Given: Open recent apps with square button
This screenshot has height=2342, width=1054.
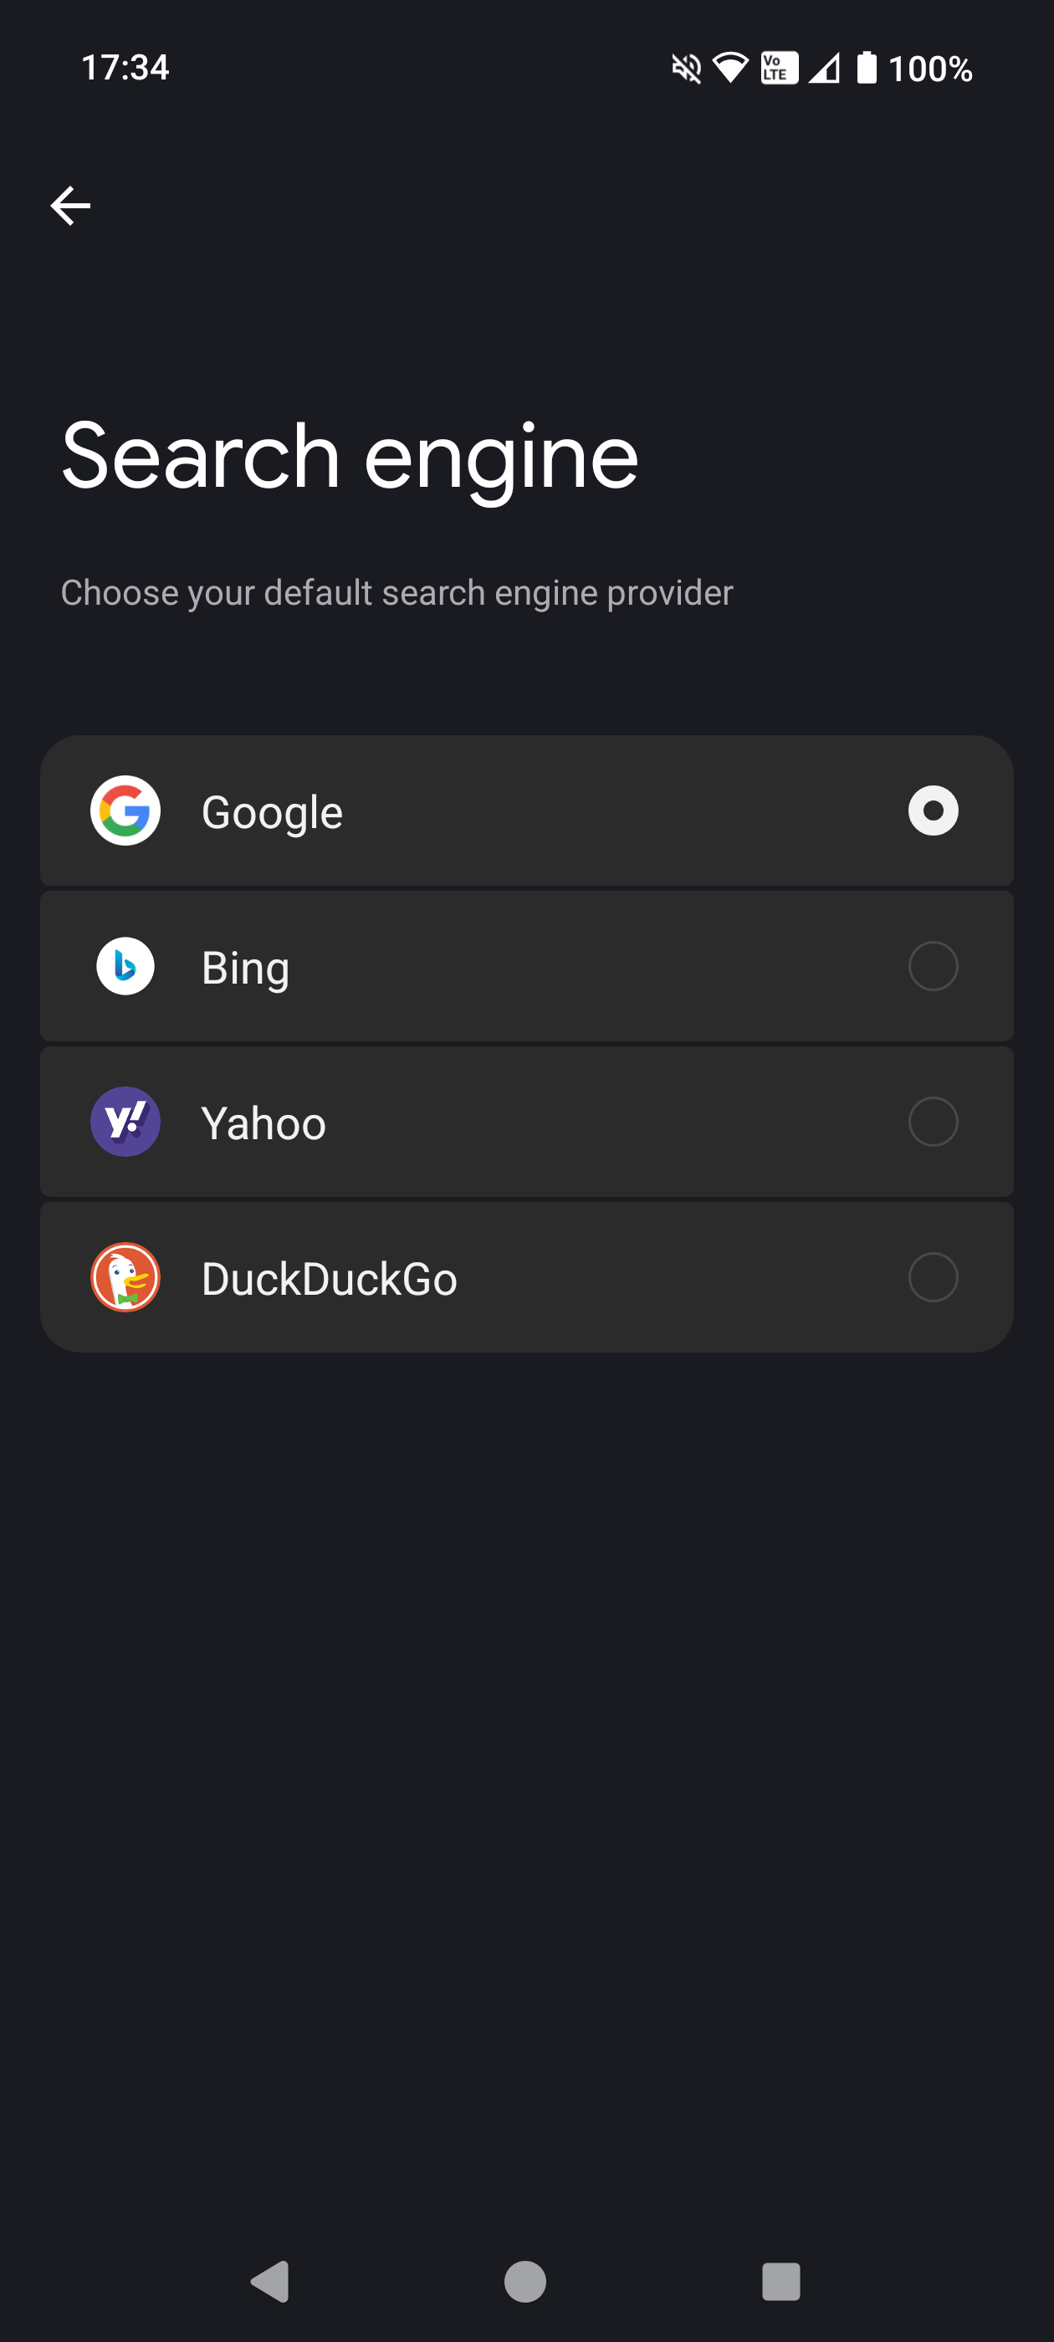Looking at the screenshot, I should click(780, 2280).
